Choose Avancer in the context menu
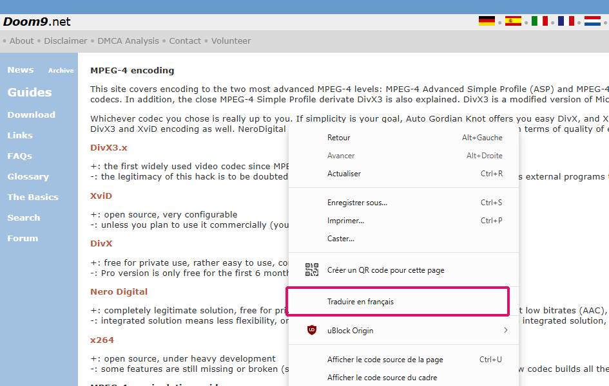 coord(403,156)
